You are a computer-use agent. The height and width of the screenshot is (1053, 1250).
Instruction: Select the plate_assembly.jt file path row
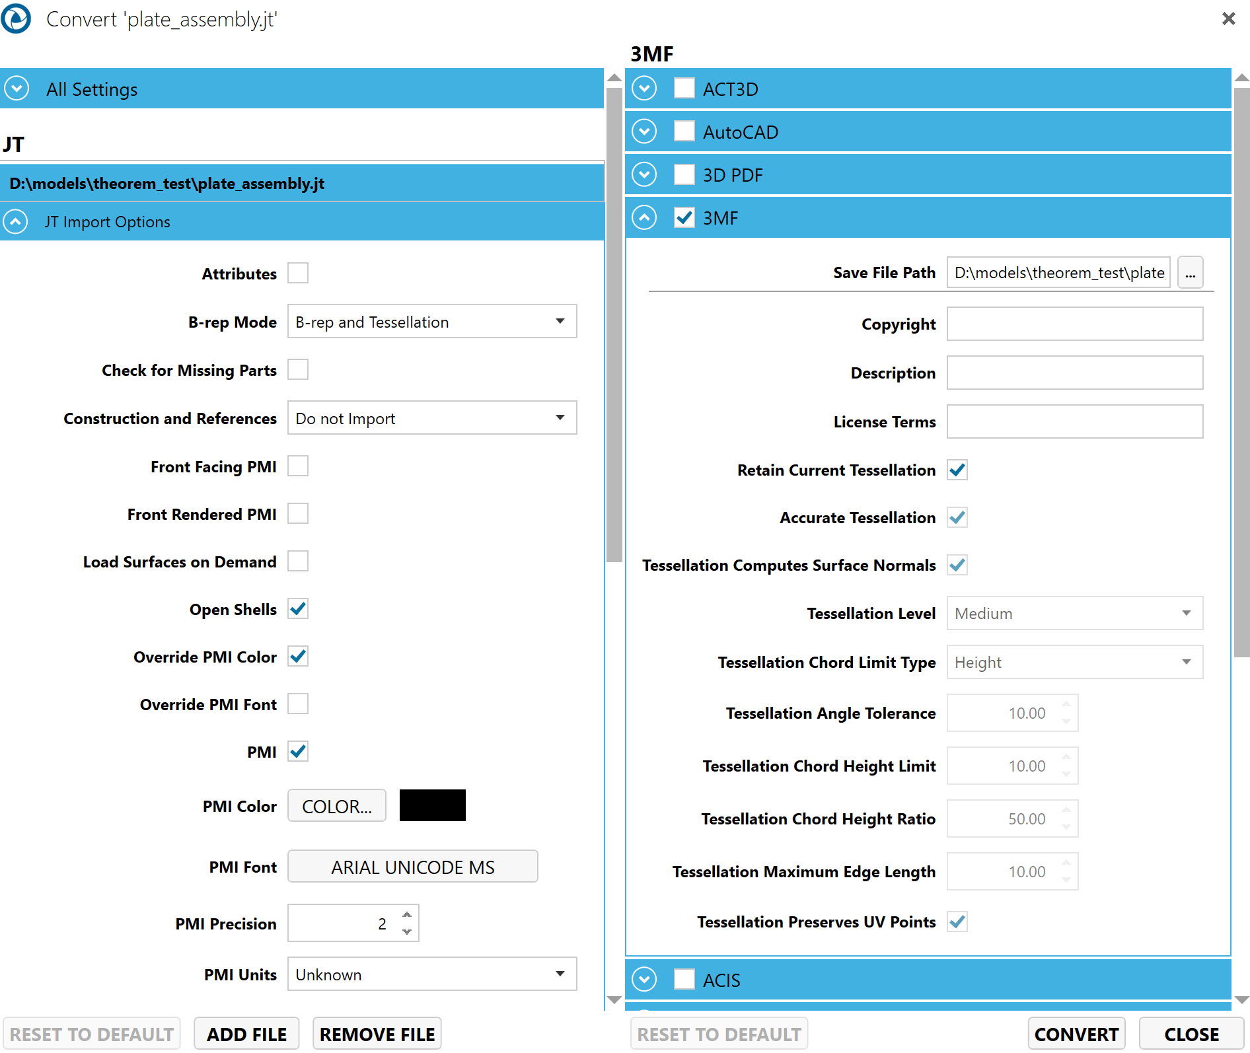click(x=301, y=183)
